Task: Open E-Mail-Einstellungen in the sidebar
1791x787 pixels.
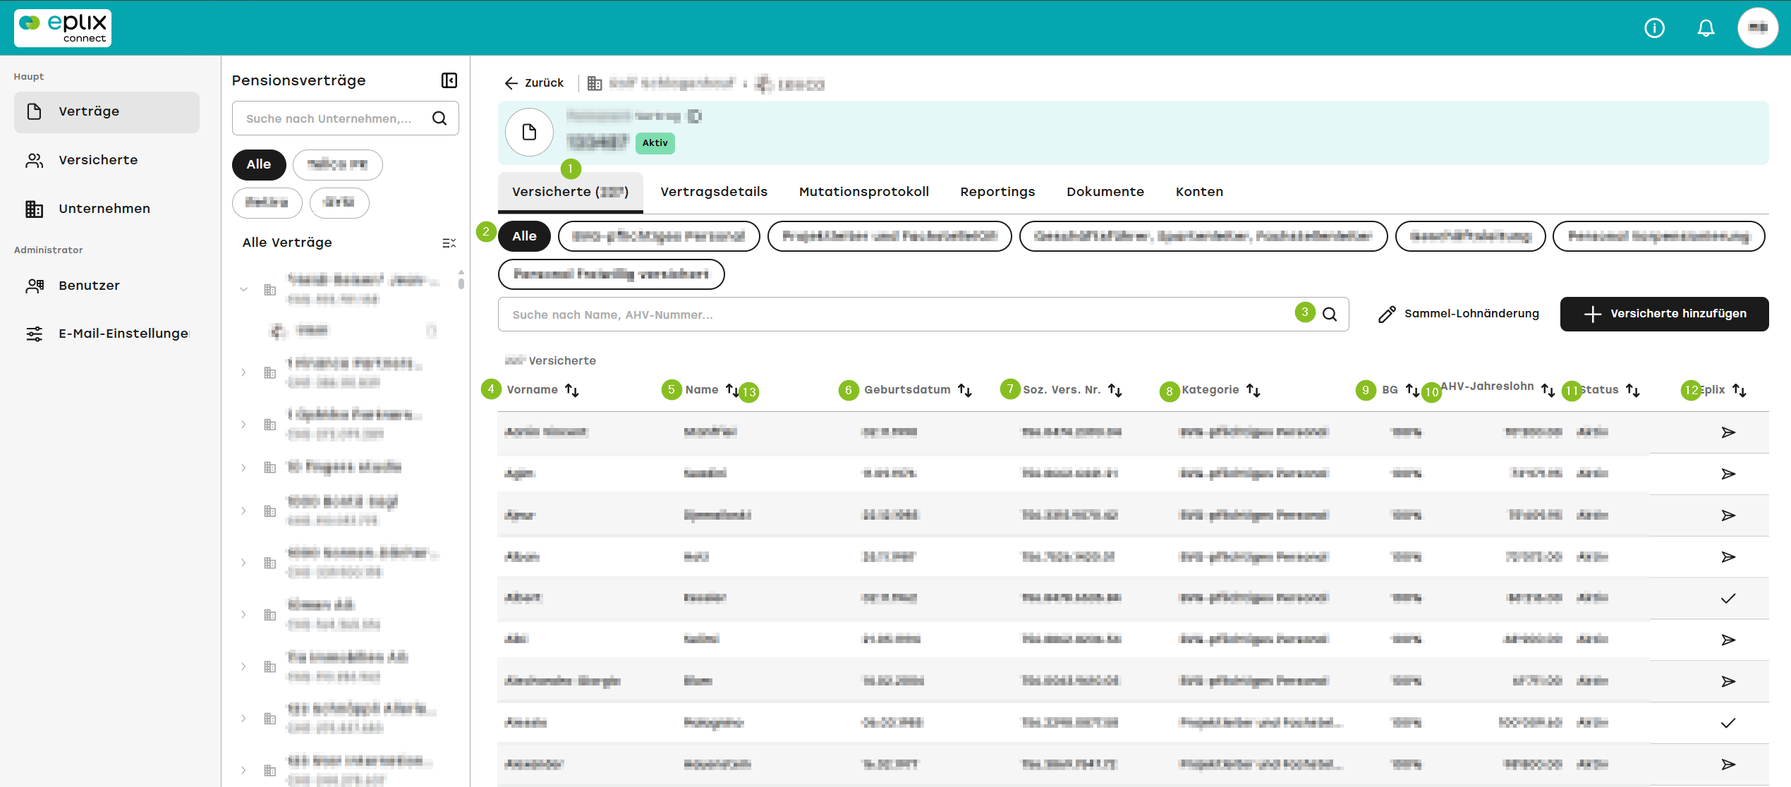Action: (x=107, y=334)
